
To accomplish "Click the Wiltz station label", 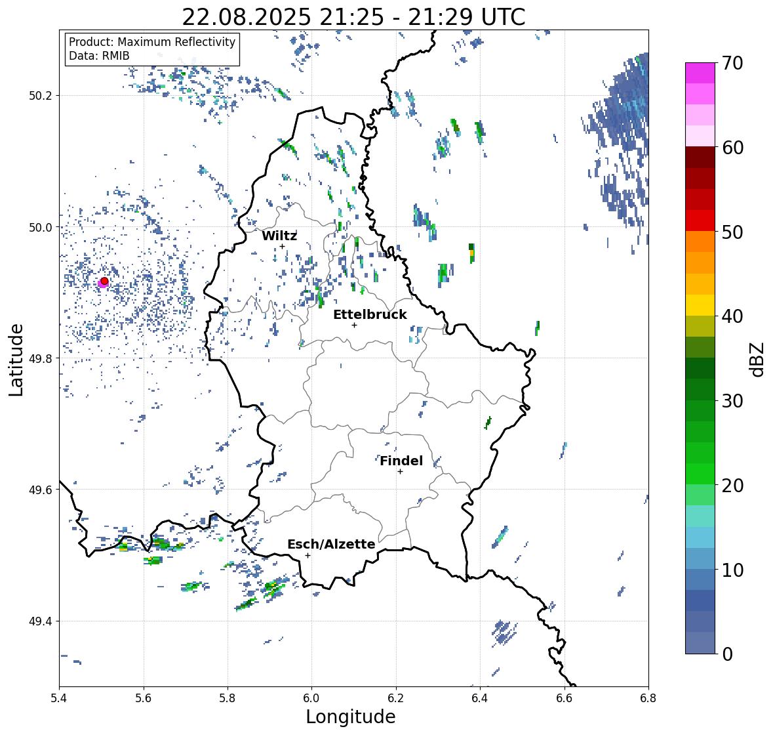I will click(x=279, y=236).
